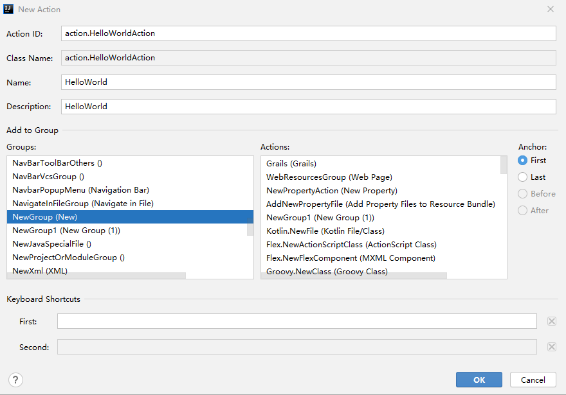Cancel the New Action dialog
Screen dimensions: 566x395
coord(533,380)
